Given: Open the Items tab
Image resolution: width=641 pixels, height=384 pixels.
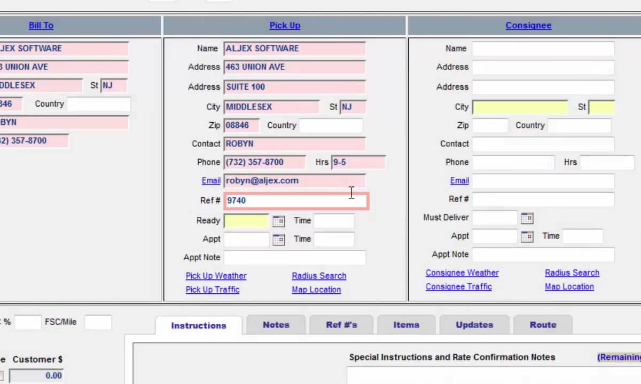Looking at the screenshot, I should (x=407, y=325).
